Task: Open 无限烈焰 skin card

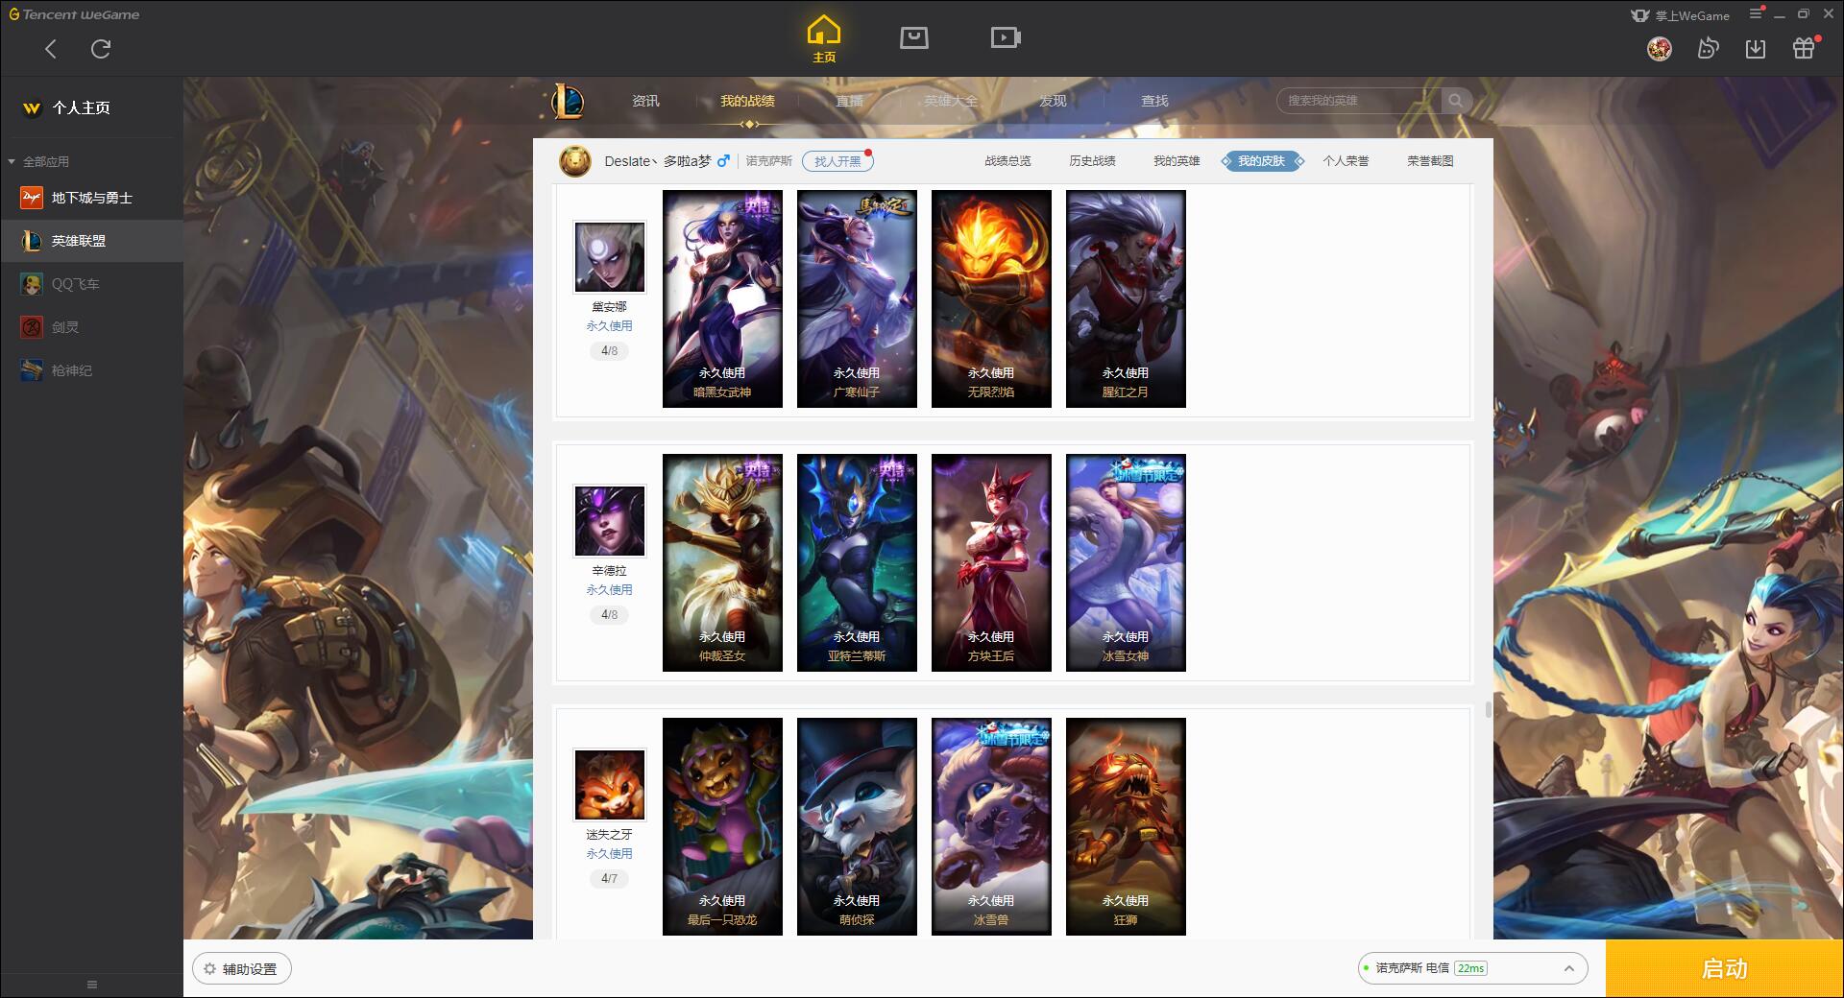Action: point(991,298)
